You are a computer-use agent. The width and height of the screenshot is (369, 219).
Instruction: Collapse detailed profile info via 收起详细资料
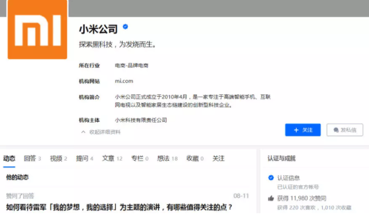click(x=101, y=132)
